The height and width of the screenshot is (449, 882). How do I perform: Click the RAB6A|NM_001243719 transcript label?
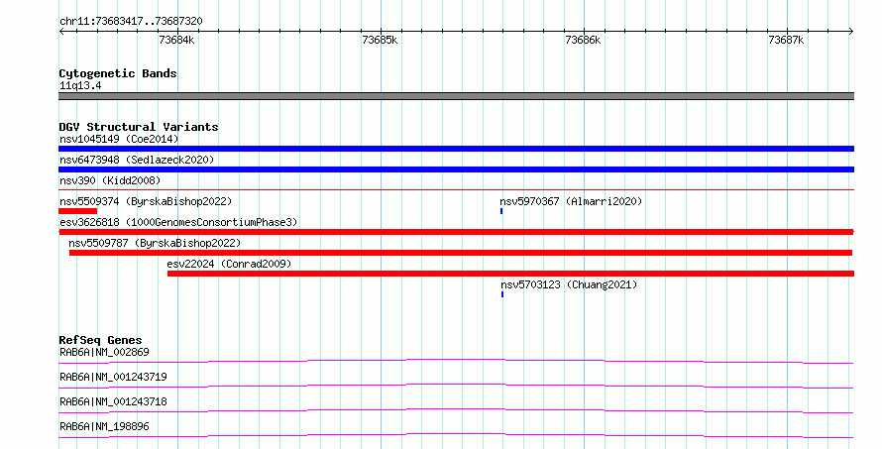pyautogui.click(x=113, y=377)
